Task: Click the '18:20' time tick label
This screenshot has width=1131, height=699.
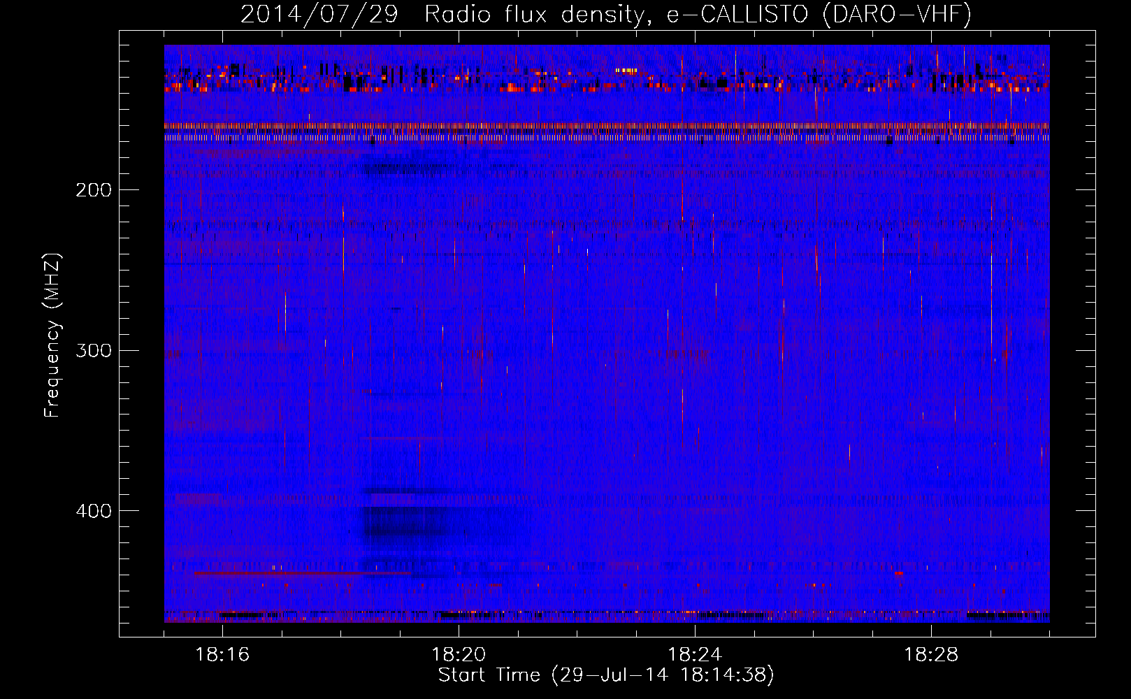Action: [x=459, y=655]
